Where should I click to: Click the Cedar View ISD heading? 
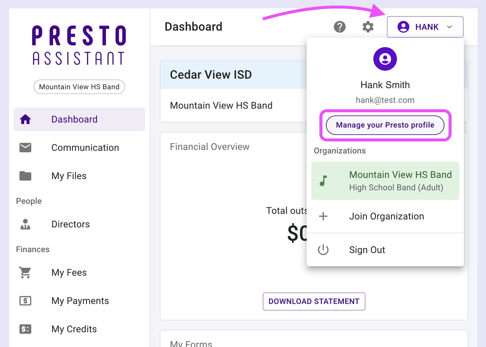(x=211, y=75)
